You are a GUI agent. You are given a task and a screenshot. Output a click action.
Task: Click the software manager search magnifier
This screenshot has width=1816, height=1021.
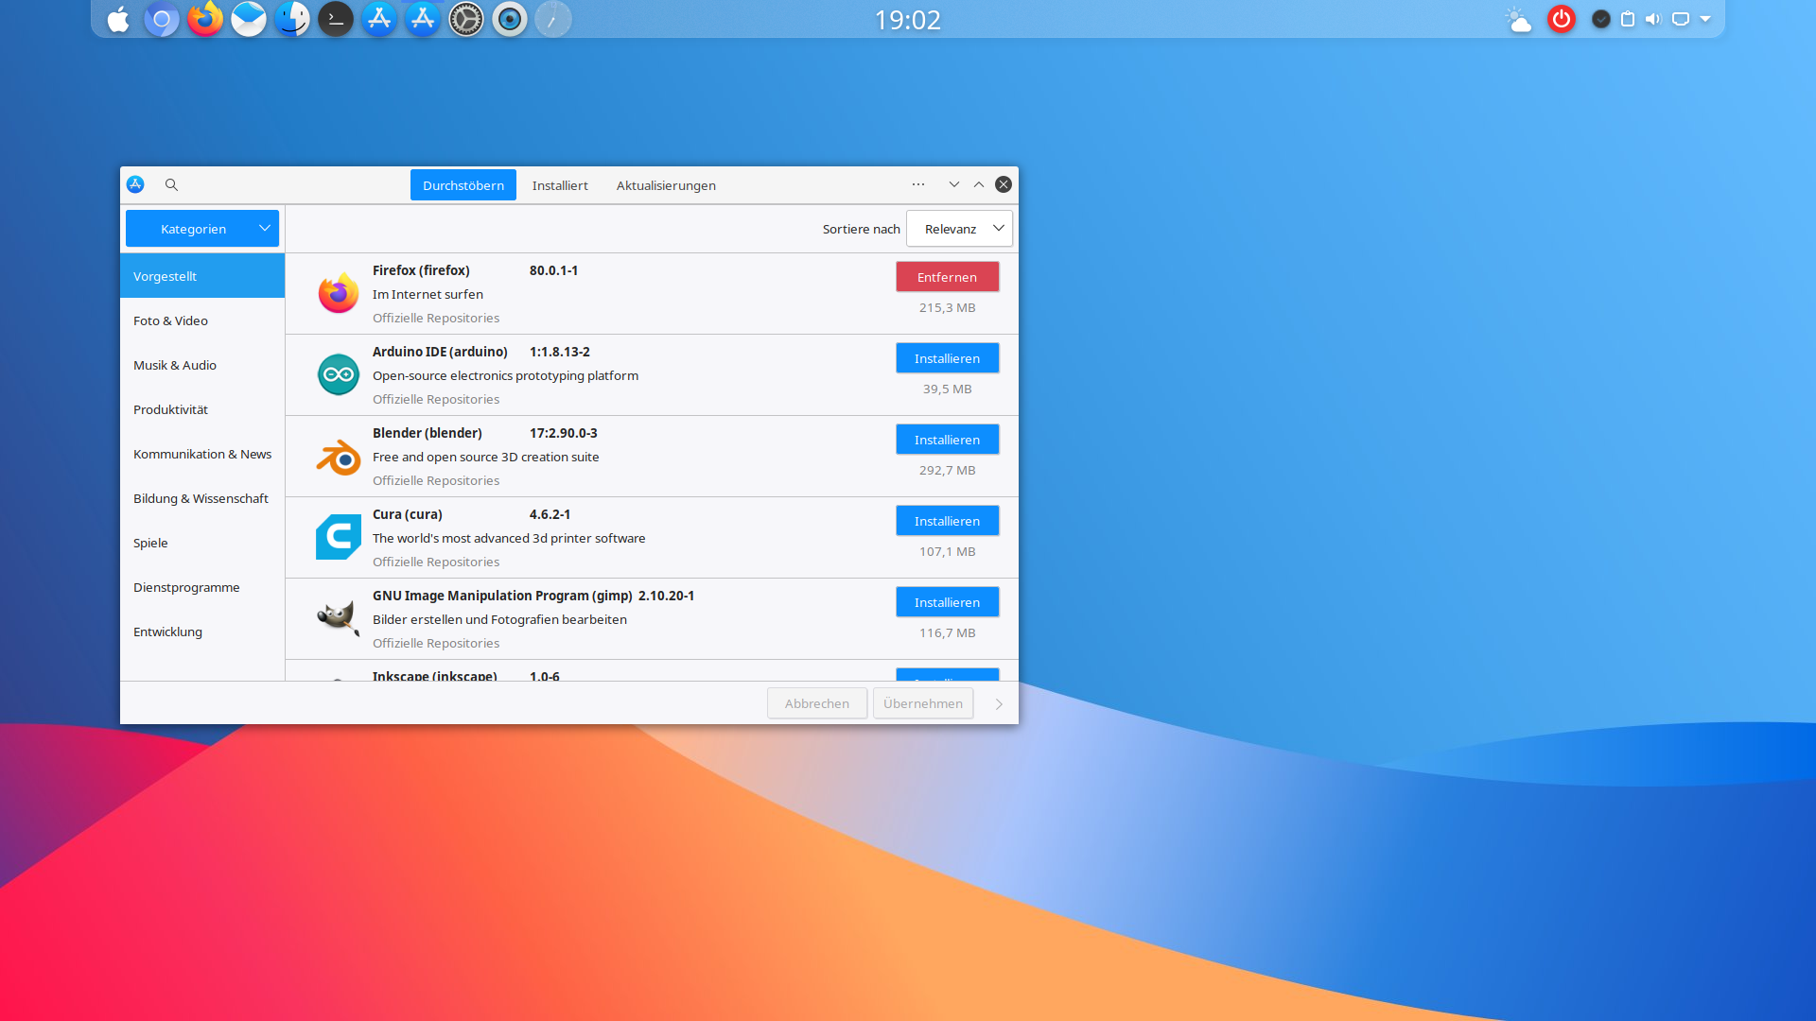pyautogui.click(x=171, y=184)
